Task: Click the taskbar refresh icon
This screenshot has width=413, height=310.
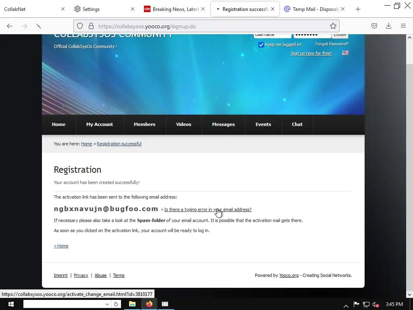Action: tap(116, 304)
